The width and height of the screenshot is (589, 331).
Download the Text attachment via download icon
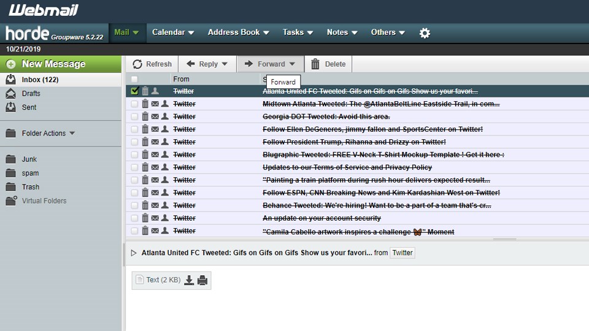(189, 280)
